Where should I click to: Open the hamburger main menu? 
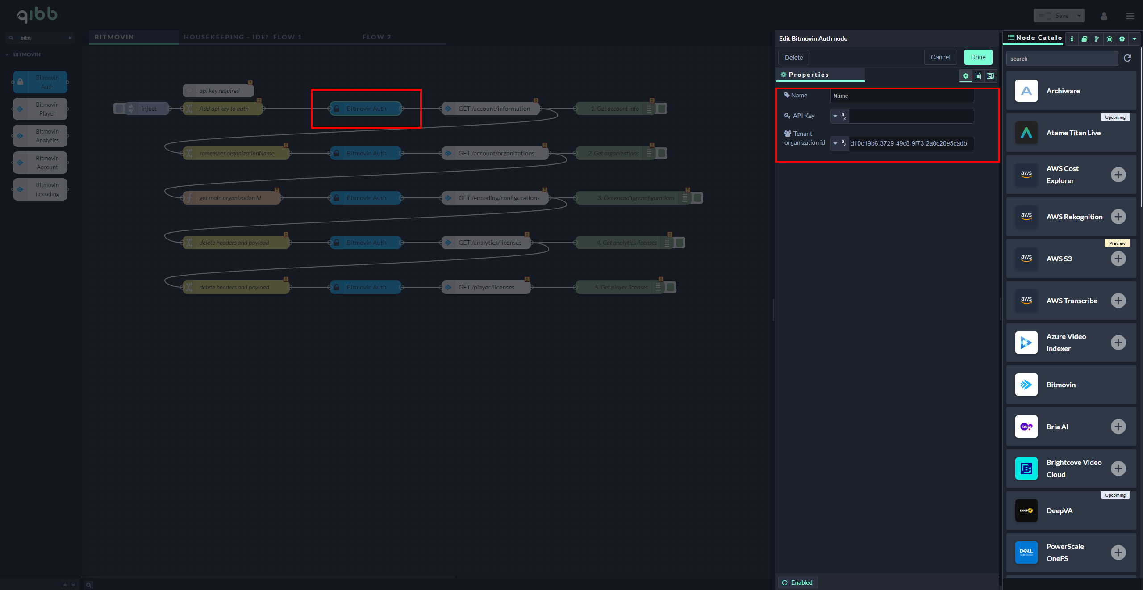[1130, 16]
